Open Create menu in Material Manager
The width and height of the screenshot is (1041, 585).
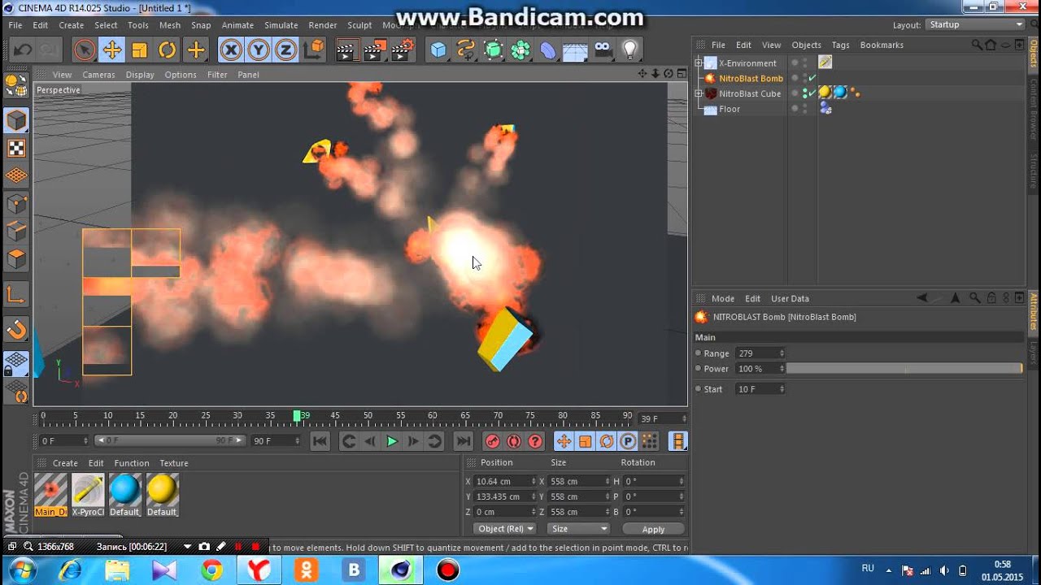[65, 463]
